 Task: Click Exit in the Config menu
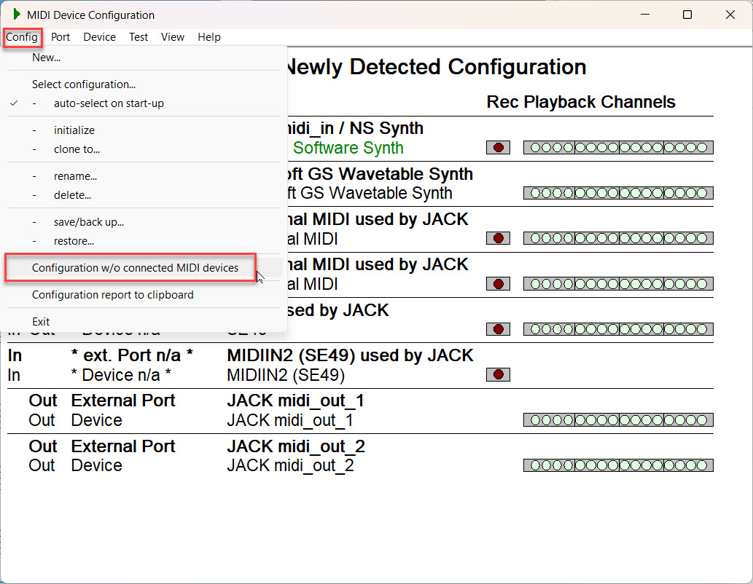coord(41,322)
